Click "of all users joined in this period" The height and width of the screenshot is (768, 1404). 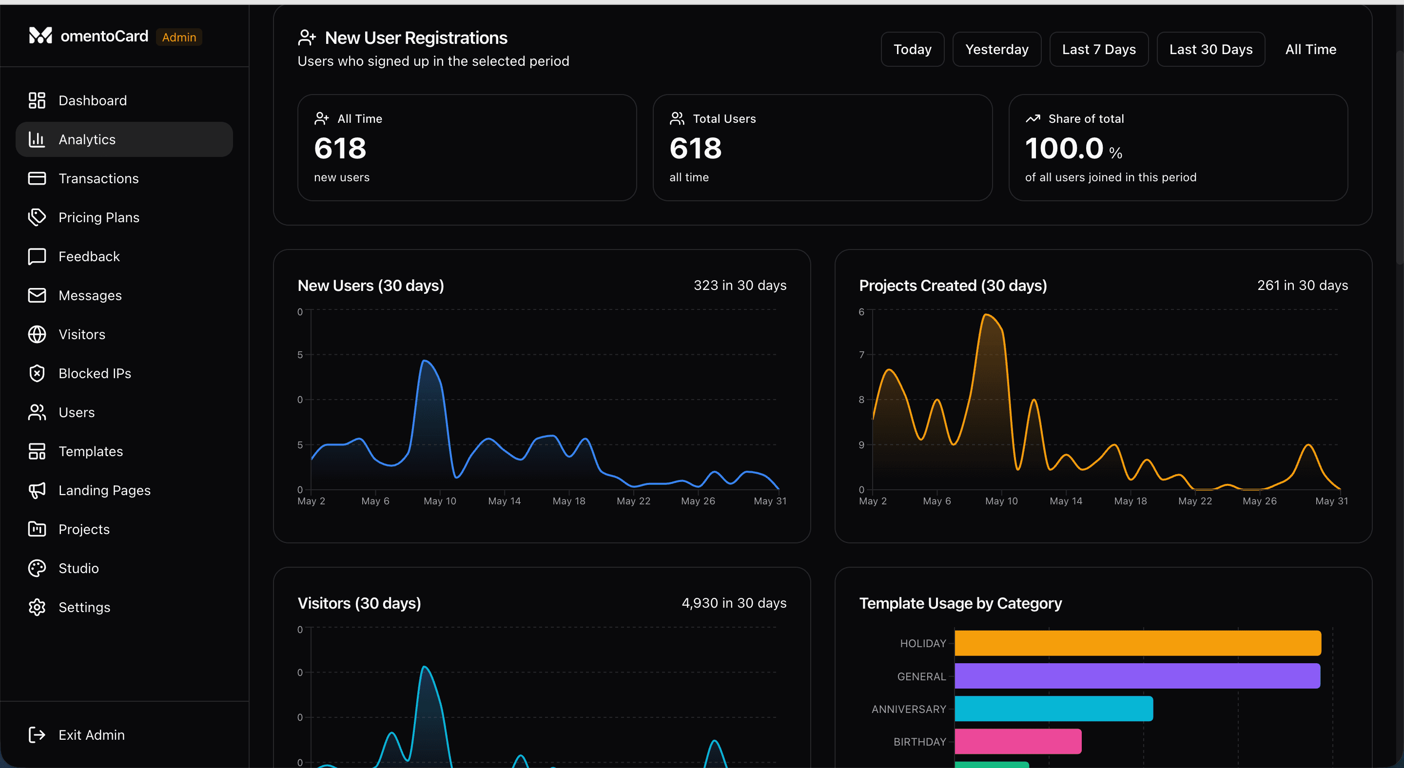click(1110, 177)
